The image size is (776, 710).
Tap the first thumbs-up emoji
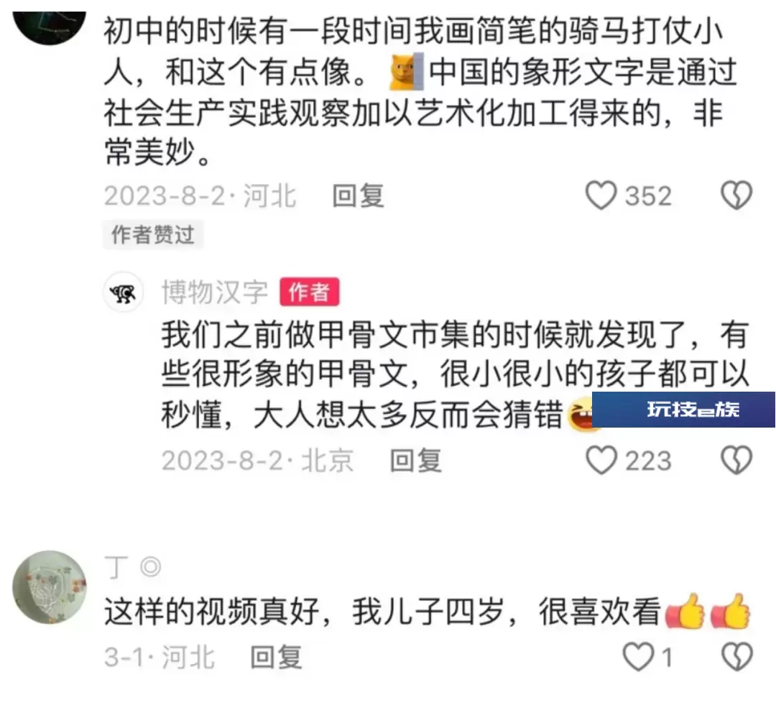(685, 612)
